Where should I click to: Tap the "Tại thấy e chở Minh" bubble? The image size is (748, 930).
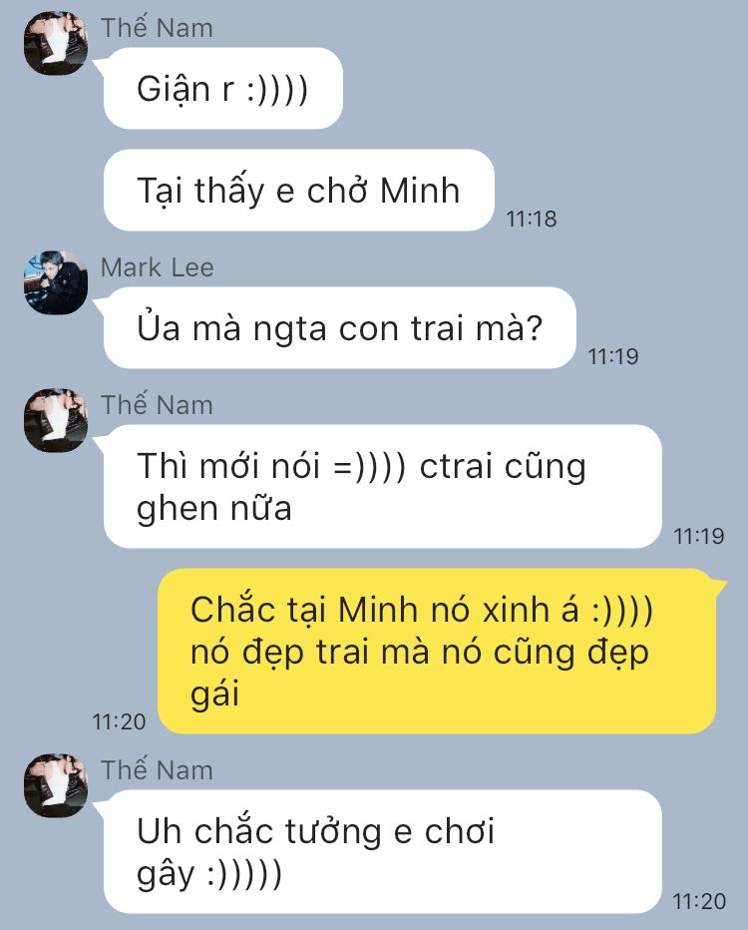(299, 190)
